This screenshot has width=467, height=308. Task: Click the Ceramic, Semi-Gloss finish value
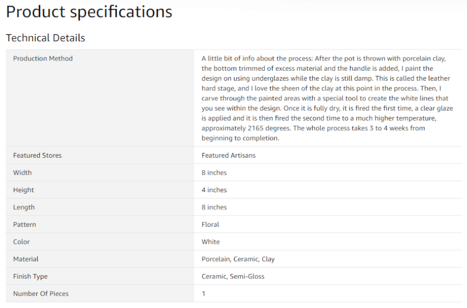point(232,277)
